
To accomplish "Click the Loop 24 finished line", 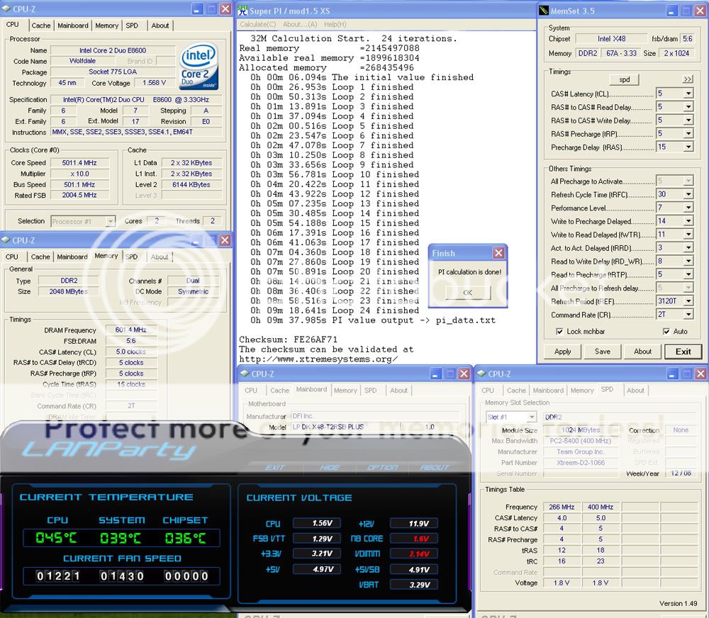I will (x=335, y=310).
